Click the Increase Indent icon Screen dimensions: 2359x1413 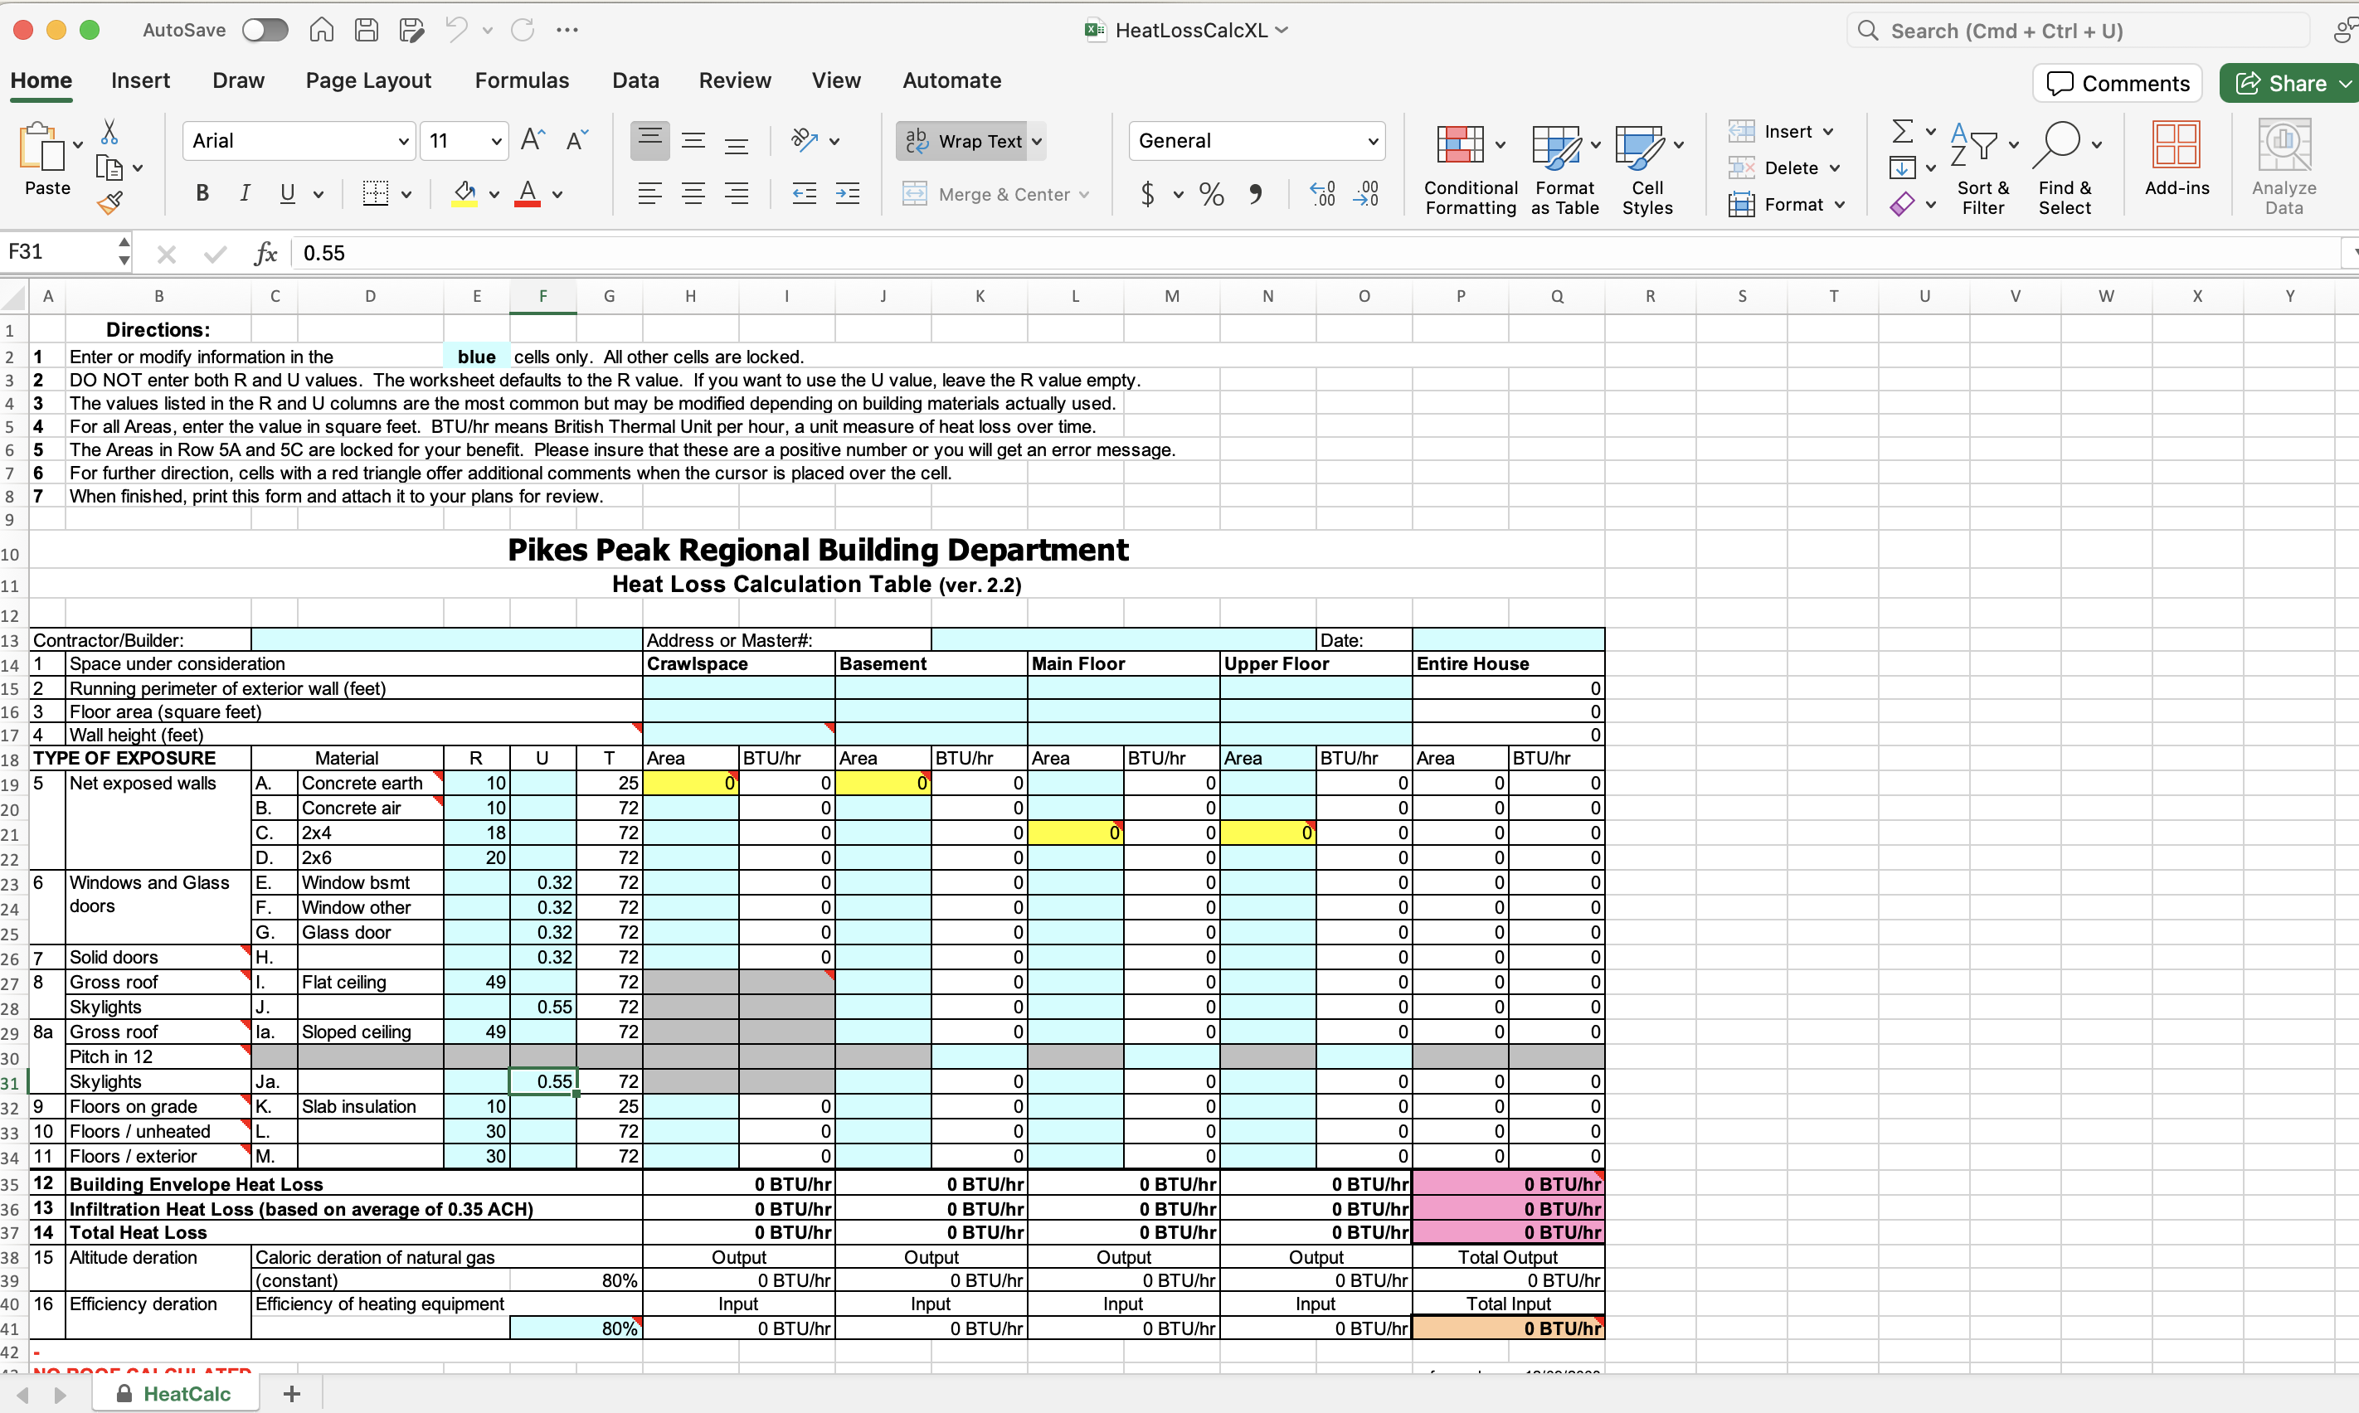[x=848, y=194]
